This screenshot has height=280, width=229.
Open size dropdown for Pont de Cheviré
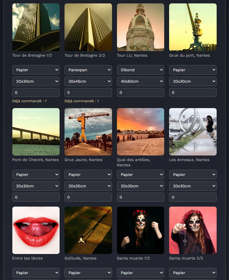[x=36, y=186]
